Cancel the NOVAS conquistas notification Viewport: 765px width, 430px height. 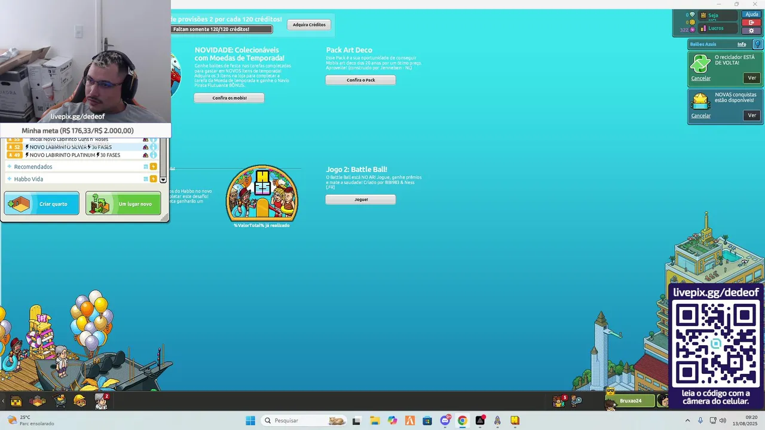(701, 116)
